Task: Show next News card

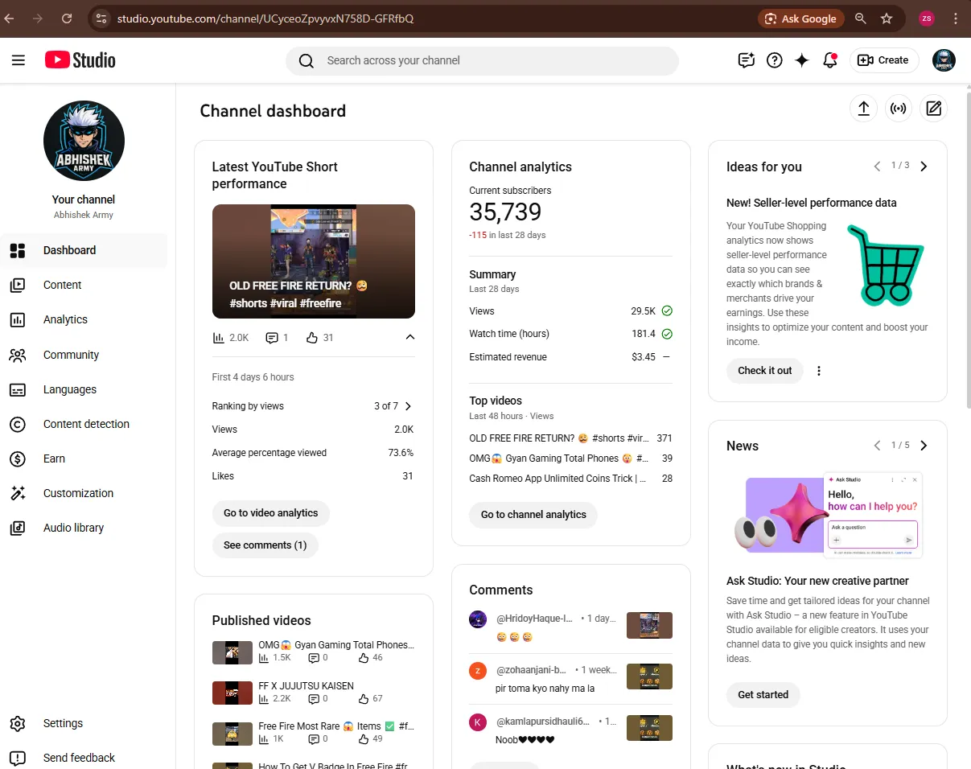Action: click(924, 446)
